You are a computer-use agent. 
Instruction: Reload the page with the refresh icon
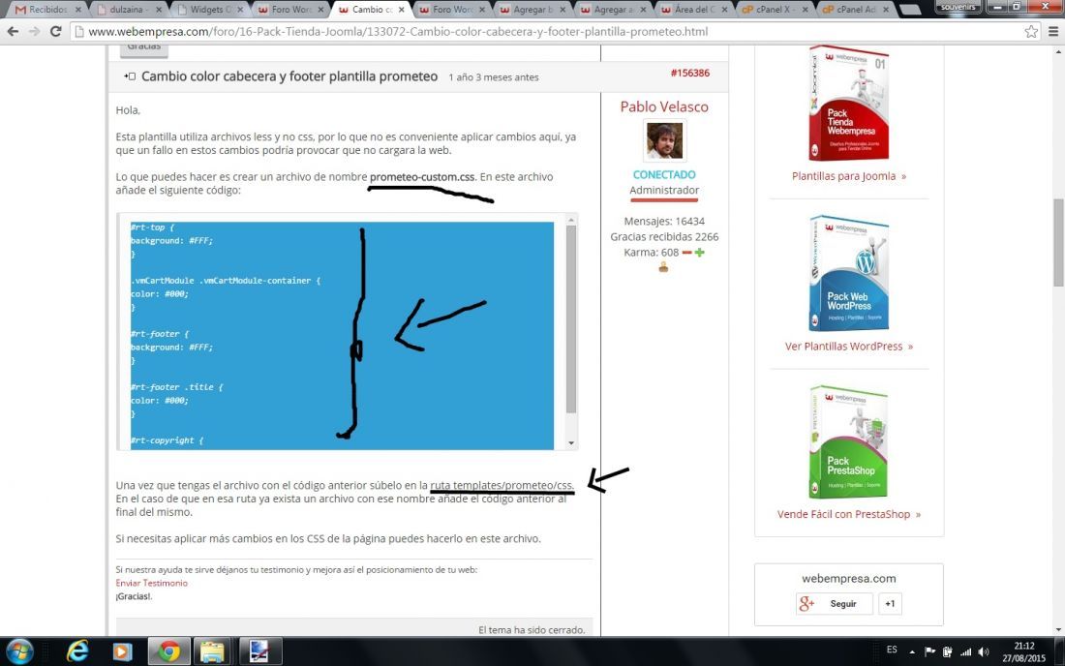pos(56,31)
